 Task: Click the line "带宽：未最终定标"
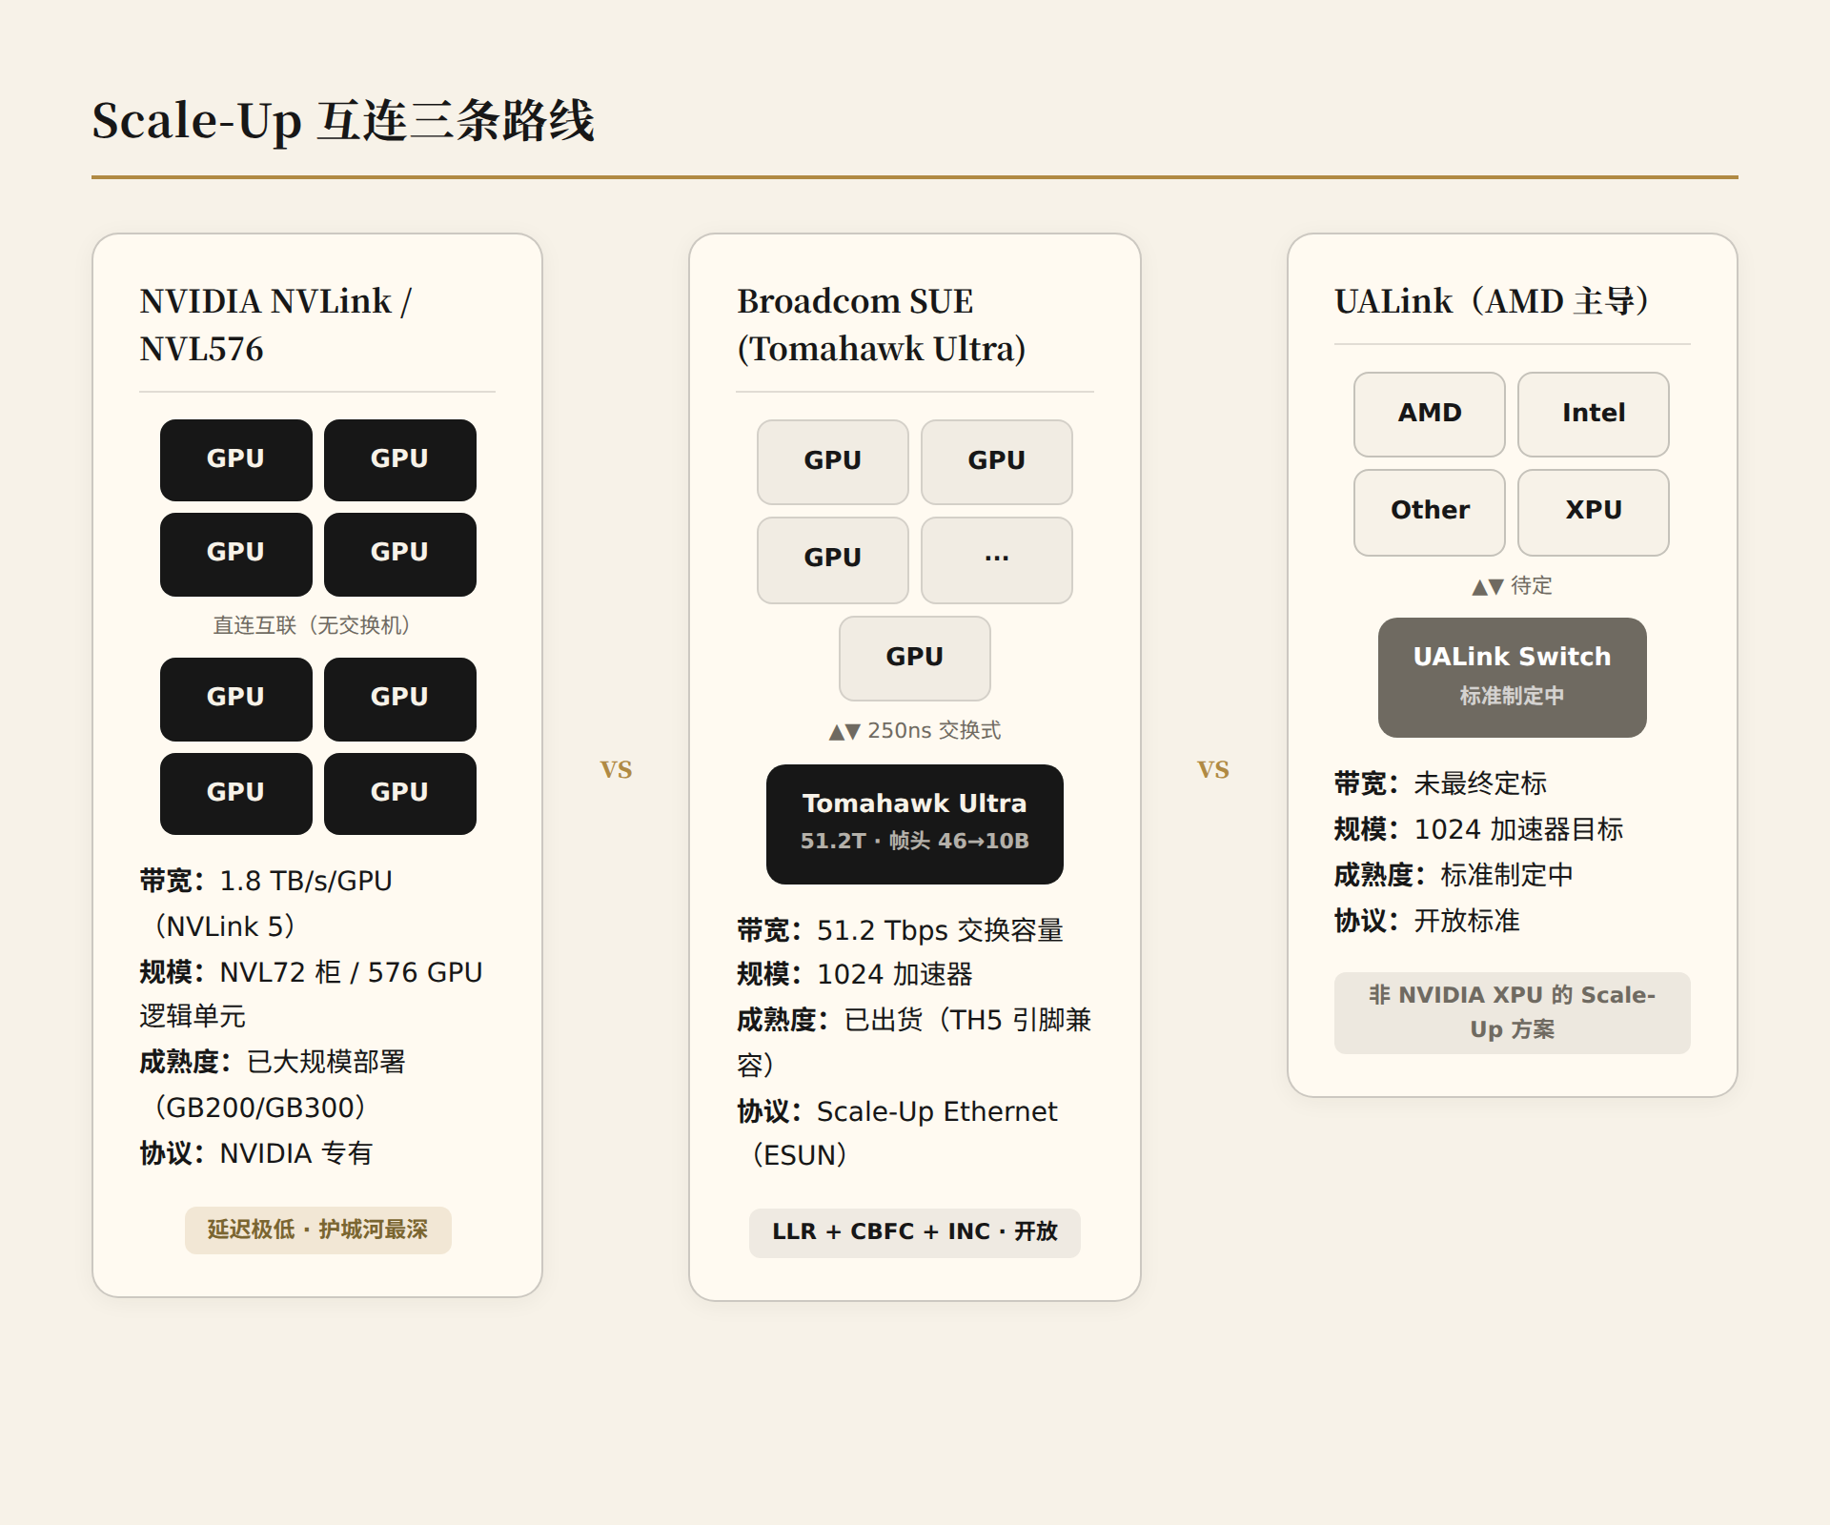point(1441,783)
